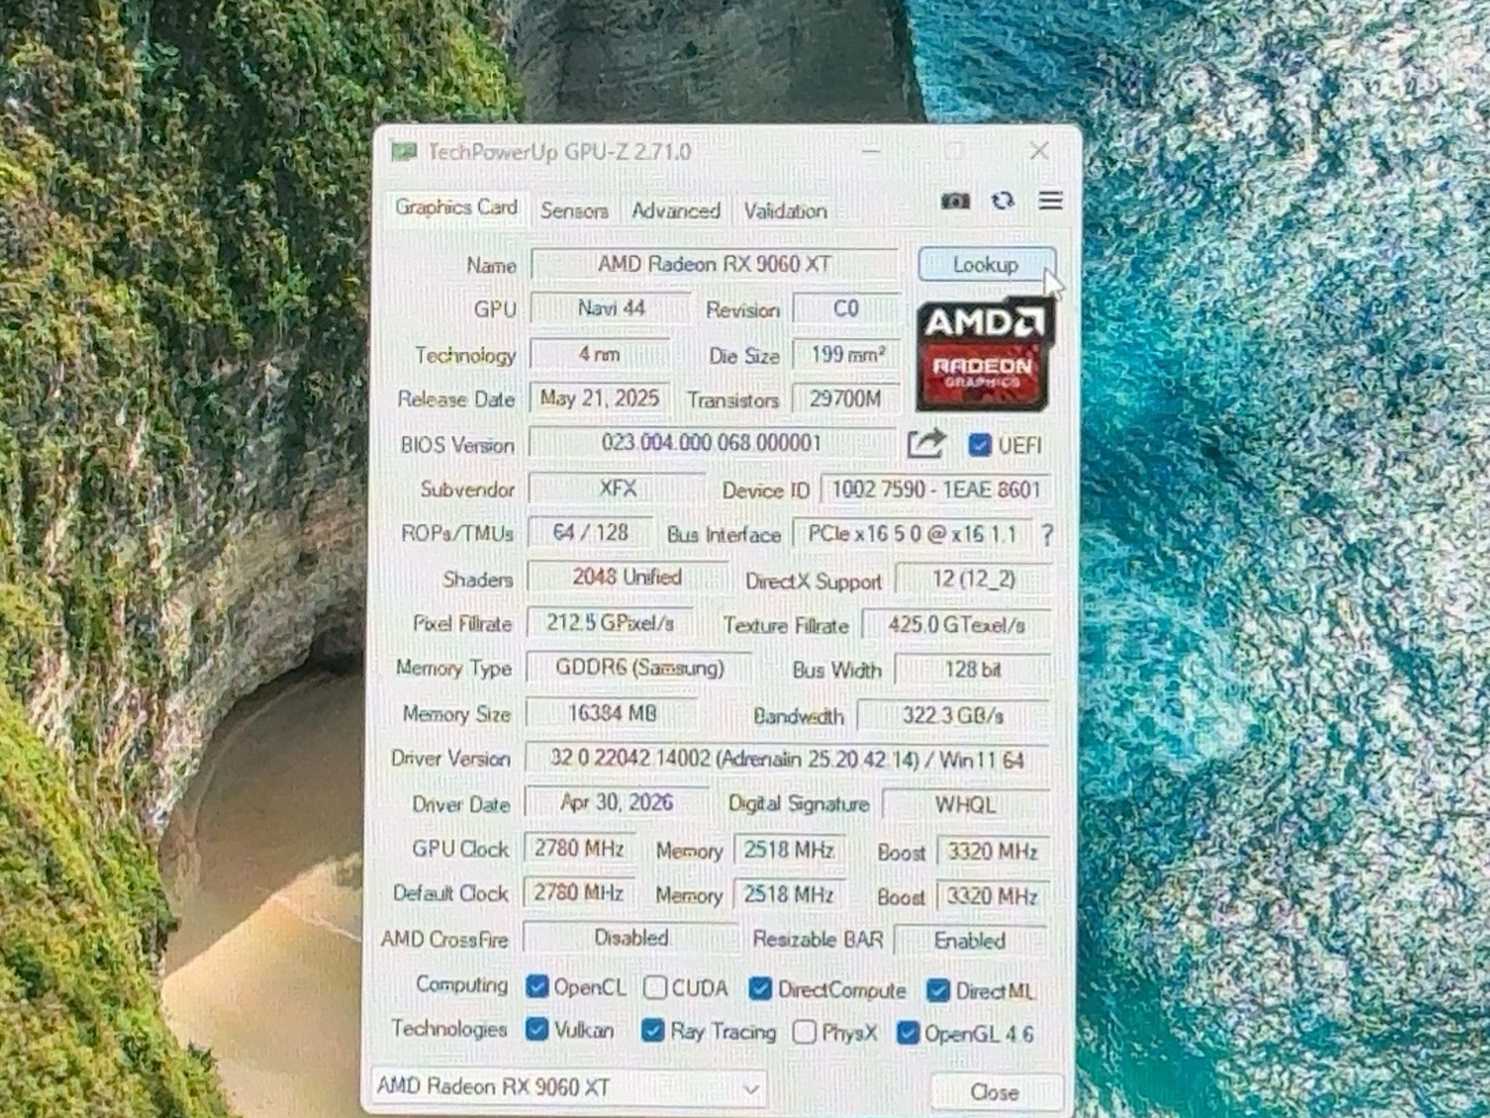Close GPU-Z with the title bar X
The image size is (1490, 1118).
point(1040,151)
